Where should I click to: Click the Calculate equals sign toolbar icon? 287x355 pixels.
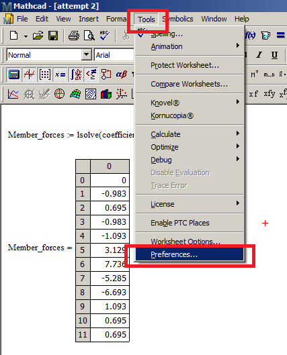pos(280,36)
